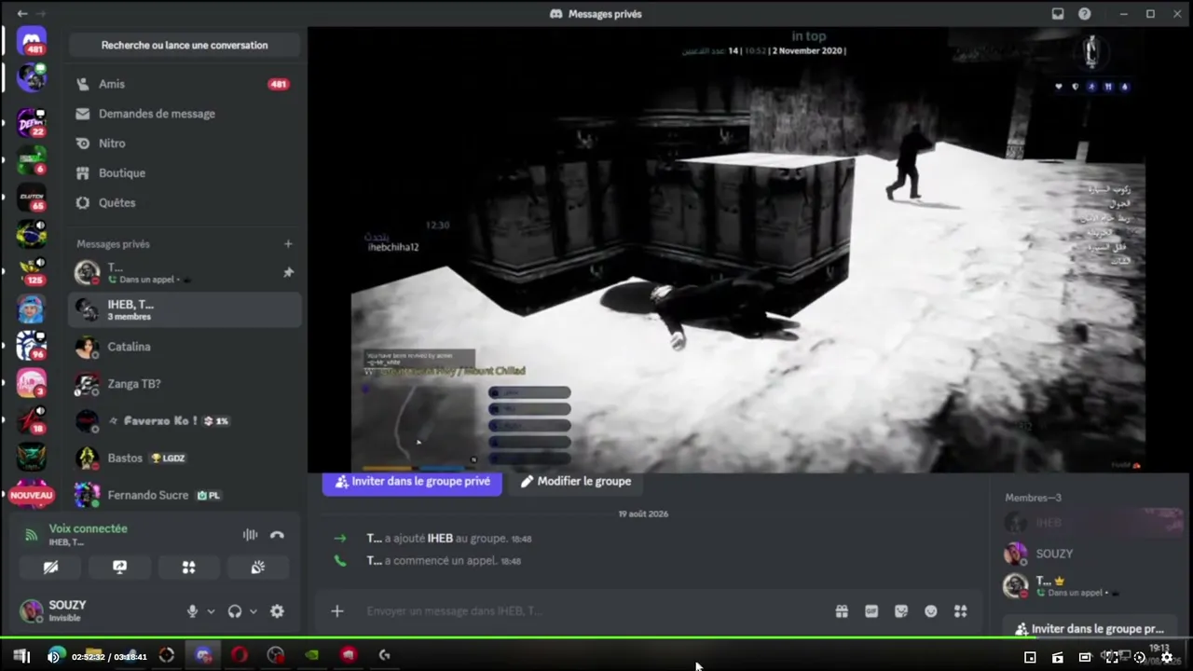Open the server with 125 unread badge
Screen dimensions: 1193x671
32,271
